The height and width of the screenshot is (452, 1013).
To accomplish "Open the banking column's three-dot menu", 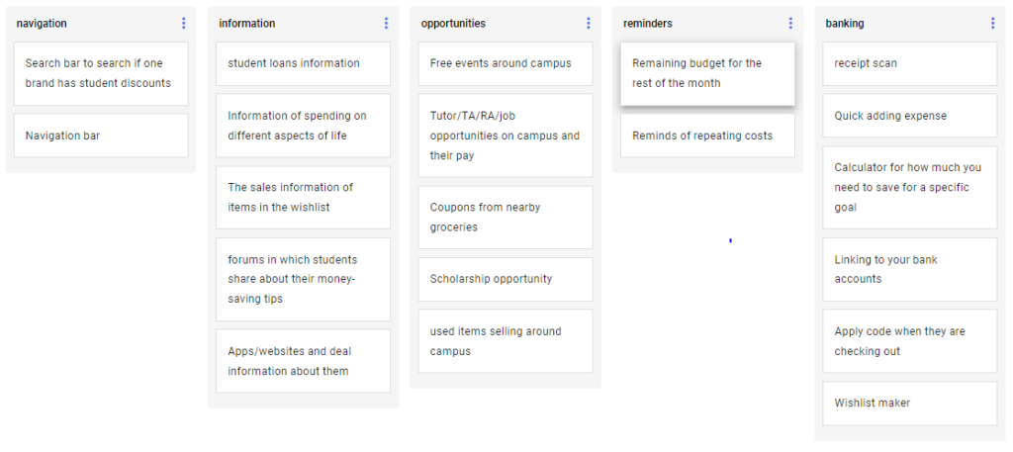I will point(992,23).
